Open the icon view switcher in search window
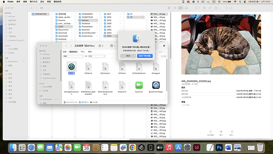Image resolution: width=273 pixels, height=154 pixels. point(101,46)
